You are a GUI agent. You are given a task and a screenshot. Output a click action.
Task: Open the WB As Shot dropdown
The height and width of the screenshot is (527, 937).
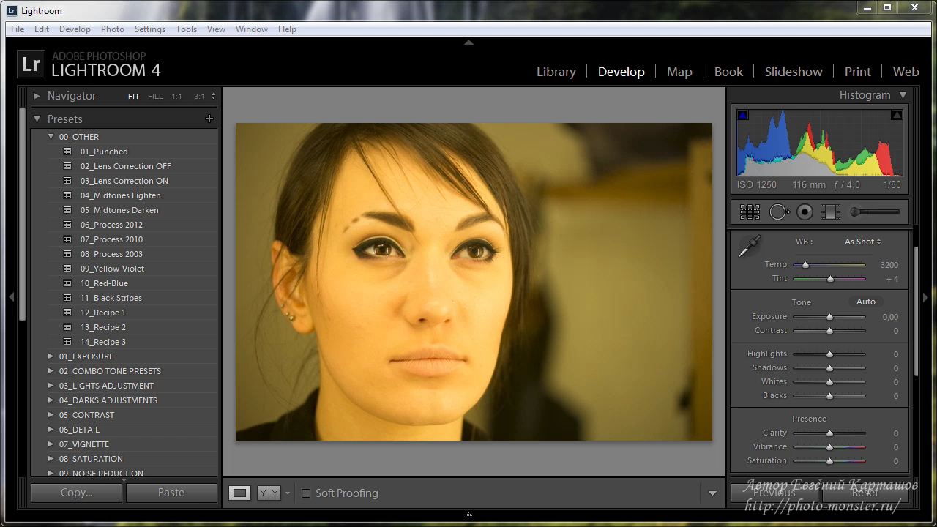coord(862,242)
